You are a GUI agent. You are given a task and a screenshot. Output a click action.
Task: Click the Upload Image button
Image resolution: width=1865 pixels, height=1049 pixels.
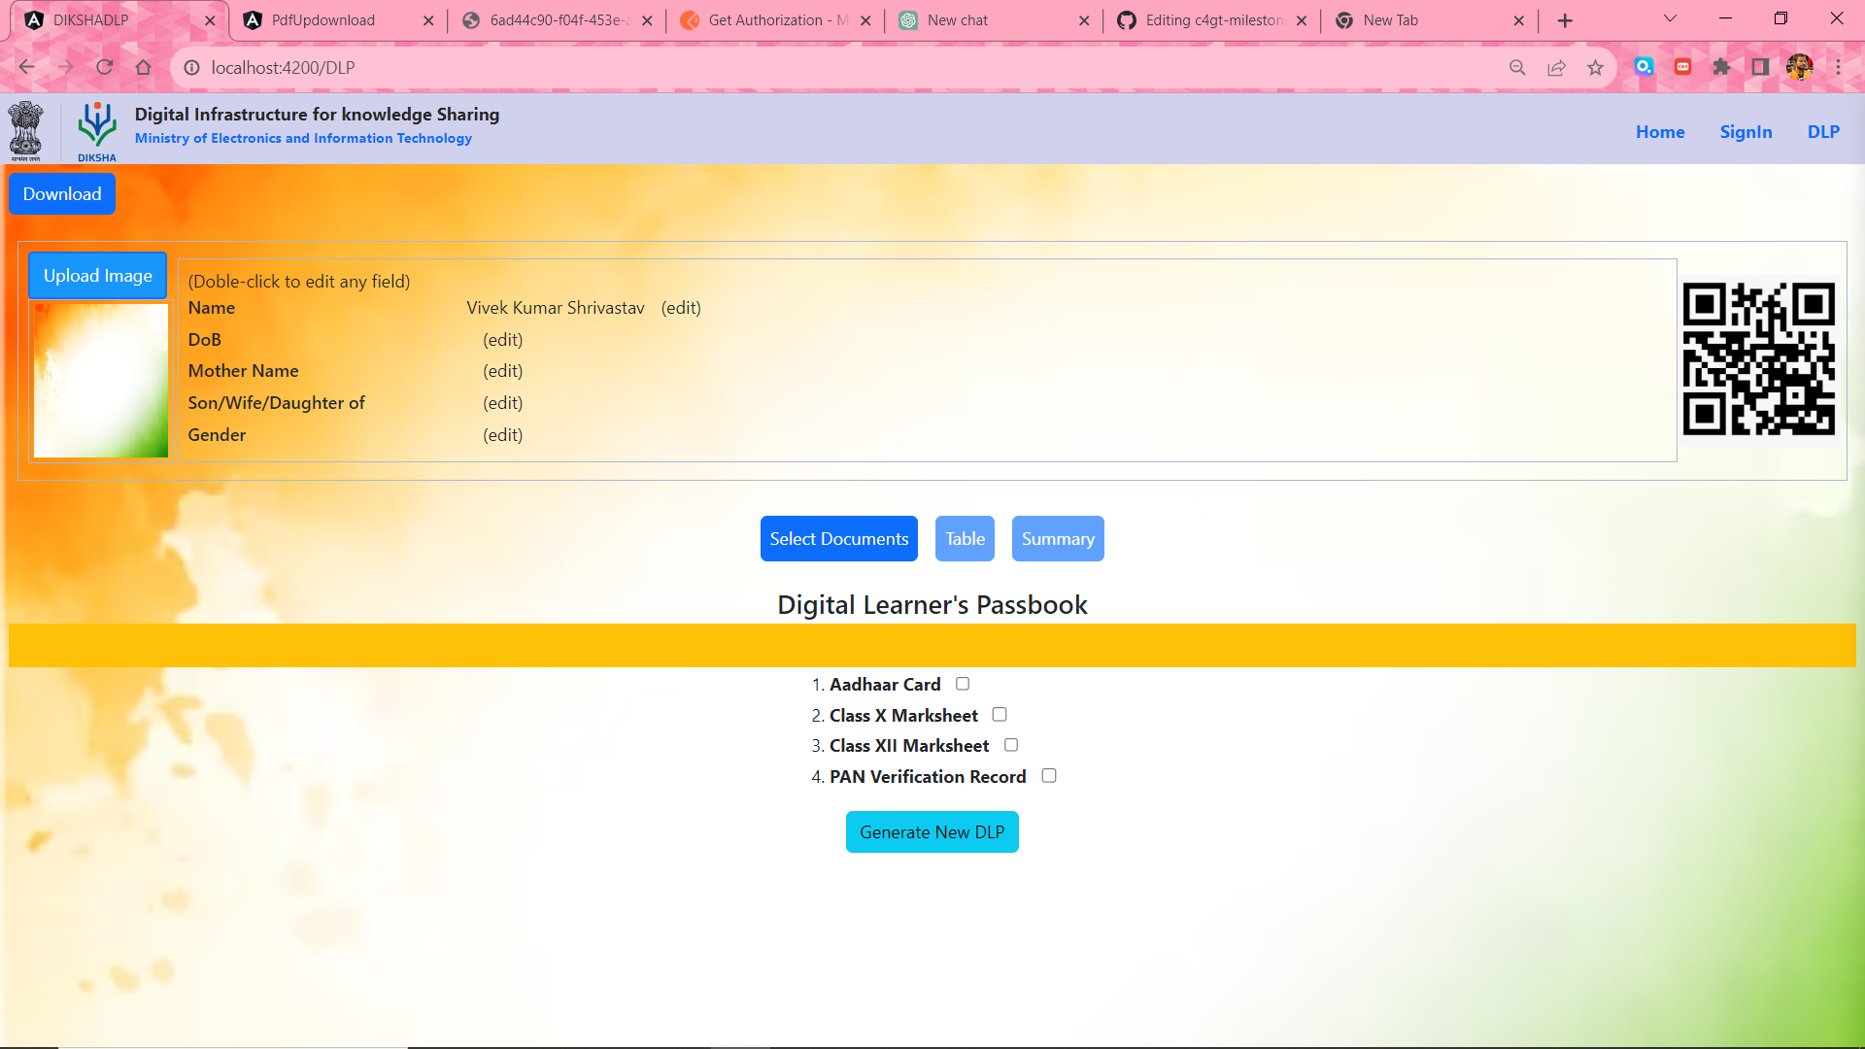[x=97, y=276]
